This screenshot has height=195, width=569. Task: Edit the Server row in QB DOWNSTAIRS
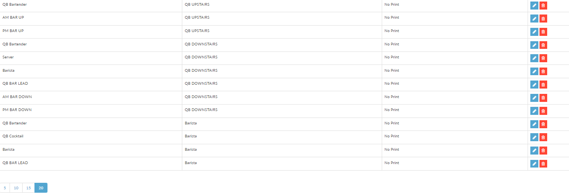point(534,58)
